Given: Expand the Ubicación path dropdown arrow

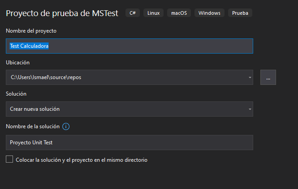Looking at the screenshot, I should [x=250, y=77].
